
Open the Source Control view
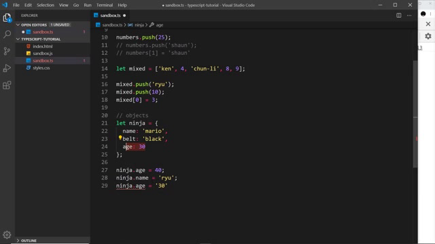(7, 52)
